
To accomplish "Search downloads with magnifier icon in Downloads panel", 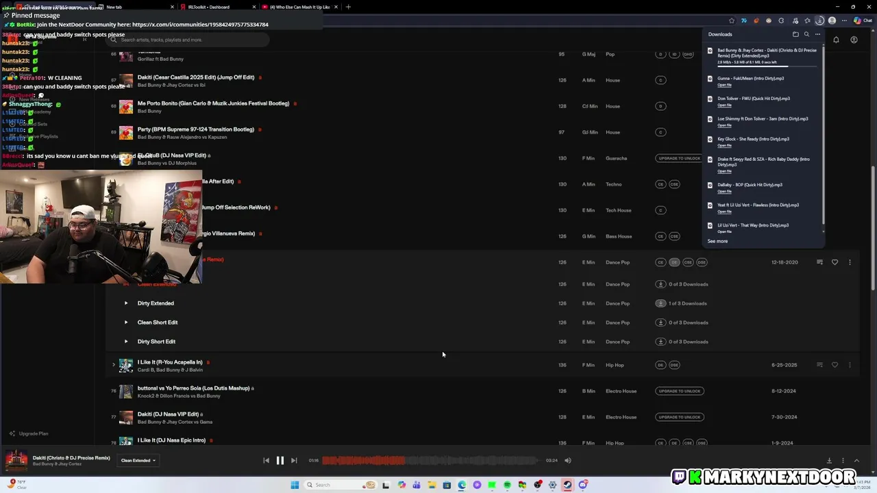I will pyautogui.click(x=806, y=34).
